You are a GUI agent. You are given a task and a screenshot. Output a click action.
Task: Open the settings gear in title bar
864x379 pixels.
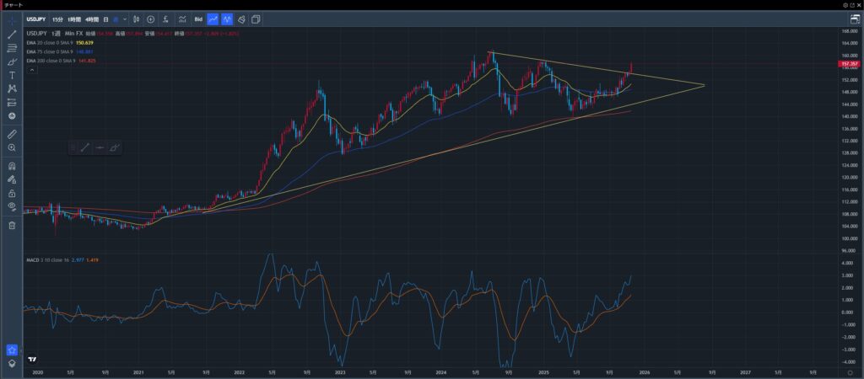[845, 4]
